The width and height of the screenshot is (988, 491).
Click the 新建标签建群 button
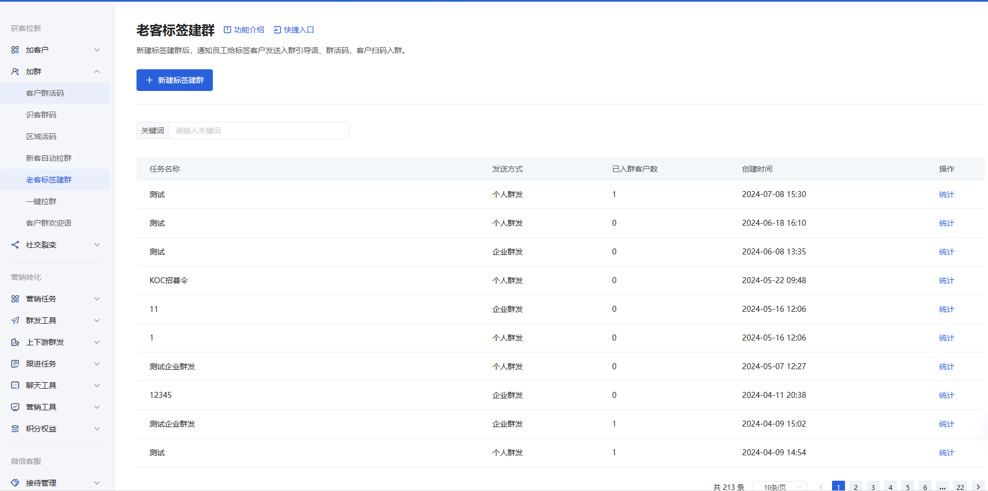[174, 80]
